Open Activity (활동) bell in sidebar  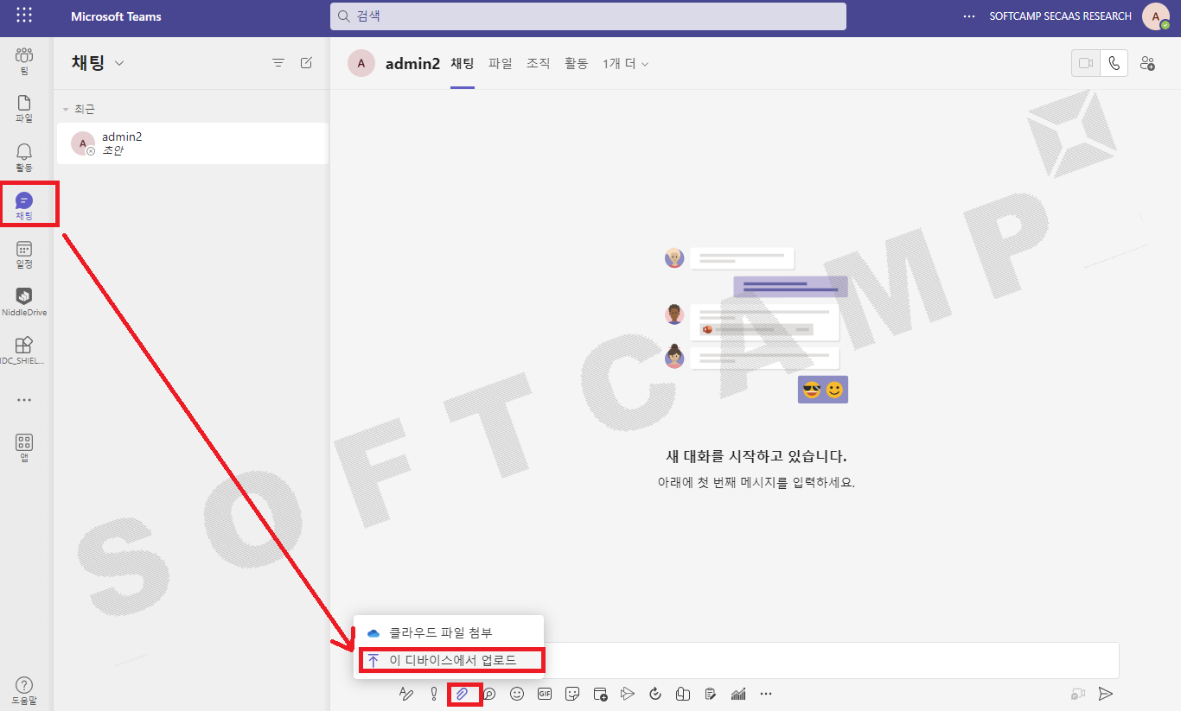coord(24,158)
